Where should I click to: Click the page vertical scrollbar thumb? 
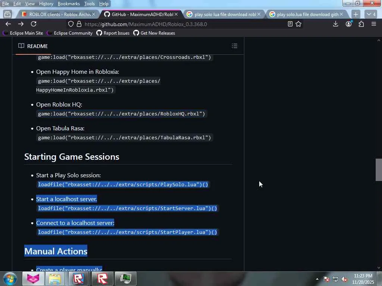pos(379,170)
